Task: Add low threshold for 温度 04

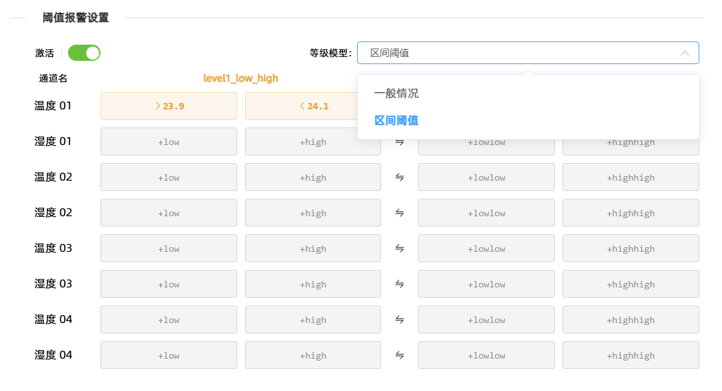Action: pos(169,320)
